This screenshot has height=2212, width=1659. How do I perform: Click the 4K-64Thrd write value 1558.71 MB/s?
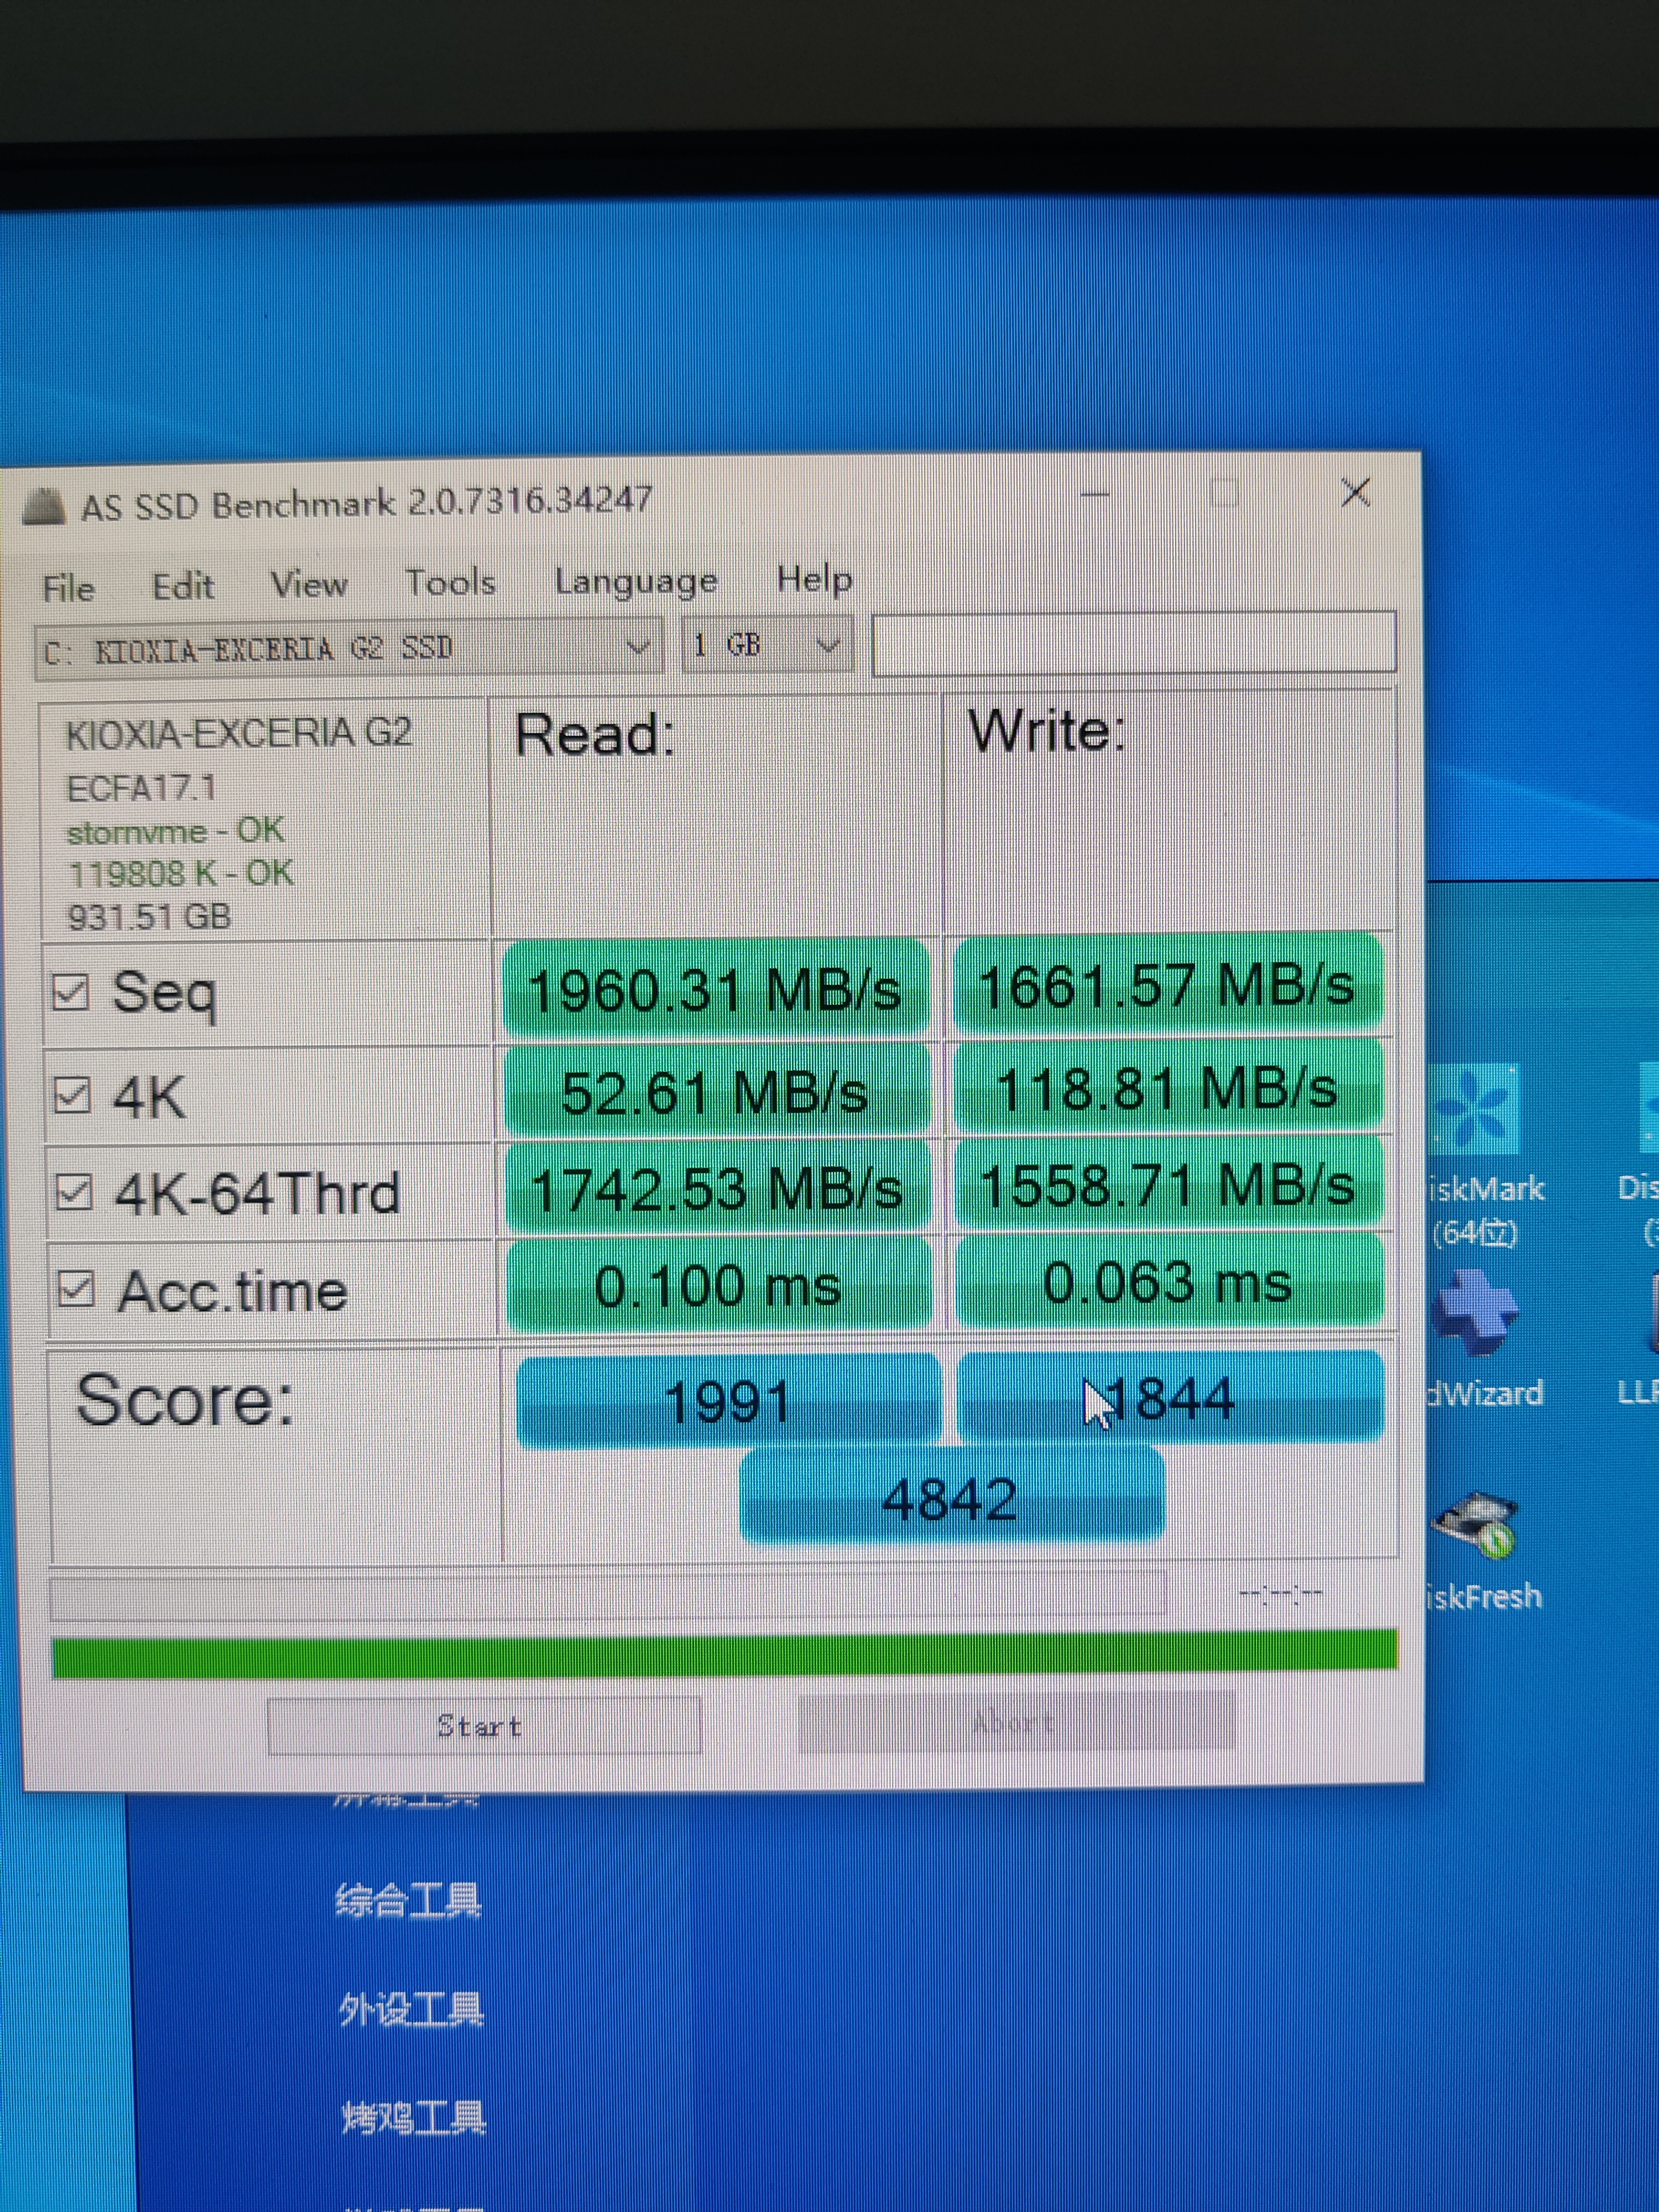click(1169, 1185)
